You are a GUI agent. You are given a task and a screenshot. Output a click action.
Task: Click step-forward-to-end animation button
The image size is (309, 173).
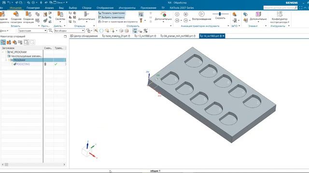185,20
